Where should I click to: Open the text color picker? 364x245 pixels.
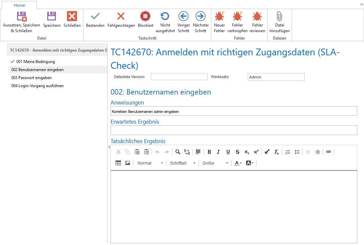(238, 163)
